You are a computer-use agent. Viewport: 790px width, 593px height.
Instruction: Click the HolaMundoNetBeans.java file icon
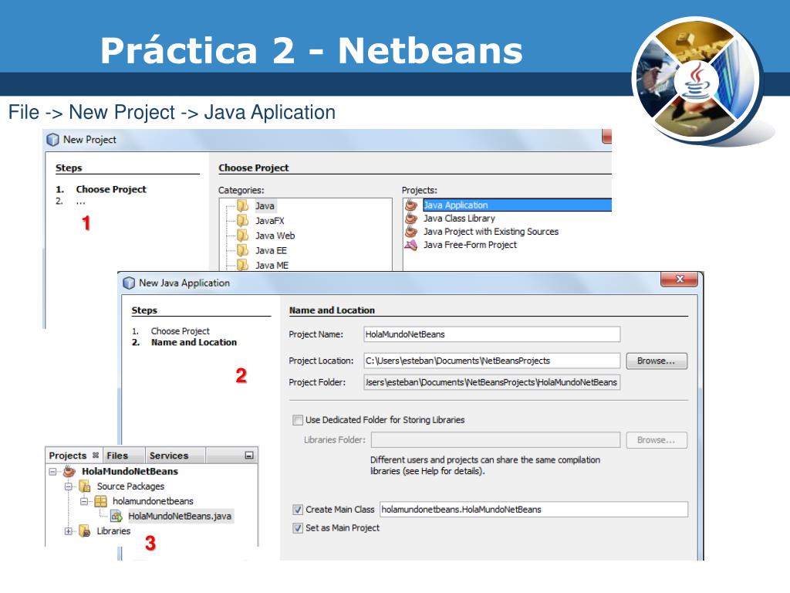116,516
